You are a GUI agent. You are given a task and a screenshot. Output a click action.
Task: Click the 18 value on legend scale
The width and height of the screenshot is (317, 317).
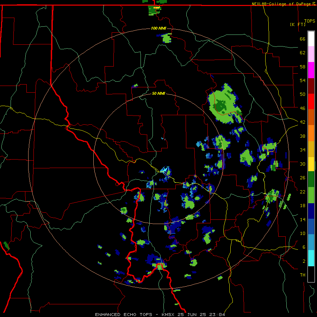(303, 206)
